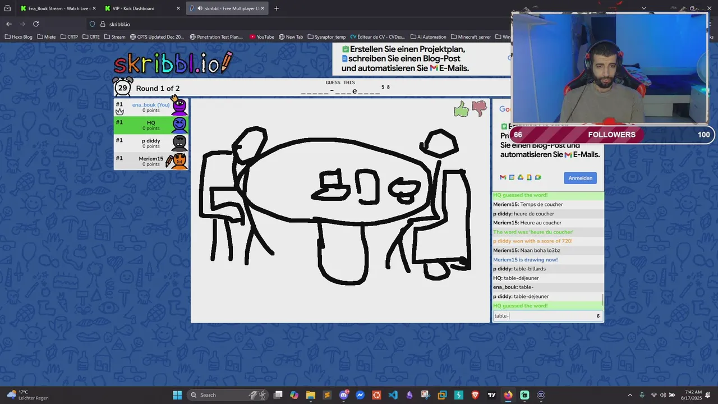Viewport: 718px width, 404px height.
Task: Open Hexo Blog bookmark folder
Action: [x=19, y=37]
